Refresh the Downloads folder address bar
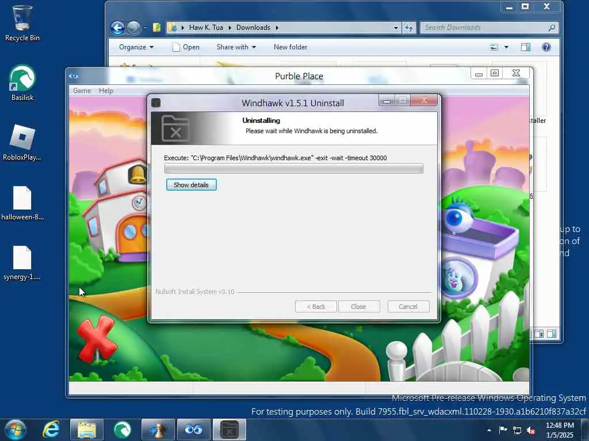The image size is (589, 441). click(409, 28)
